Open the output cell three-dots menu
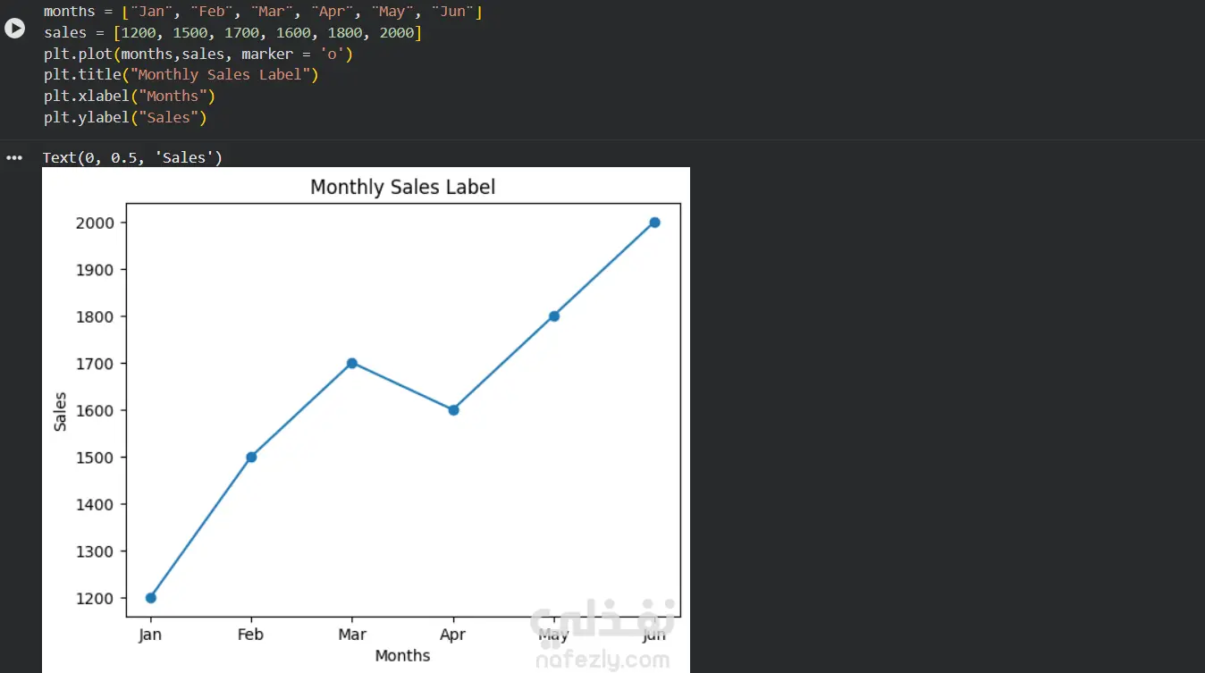1205x673 pixels. click(14, 158)
